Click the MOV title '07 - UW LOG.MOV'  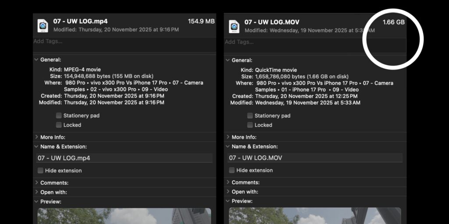272,22
